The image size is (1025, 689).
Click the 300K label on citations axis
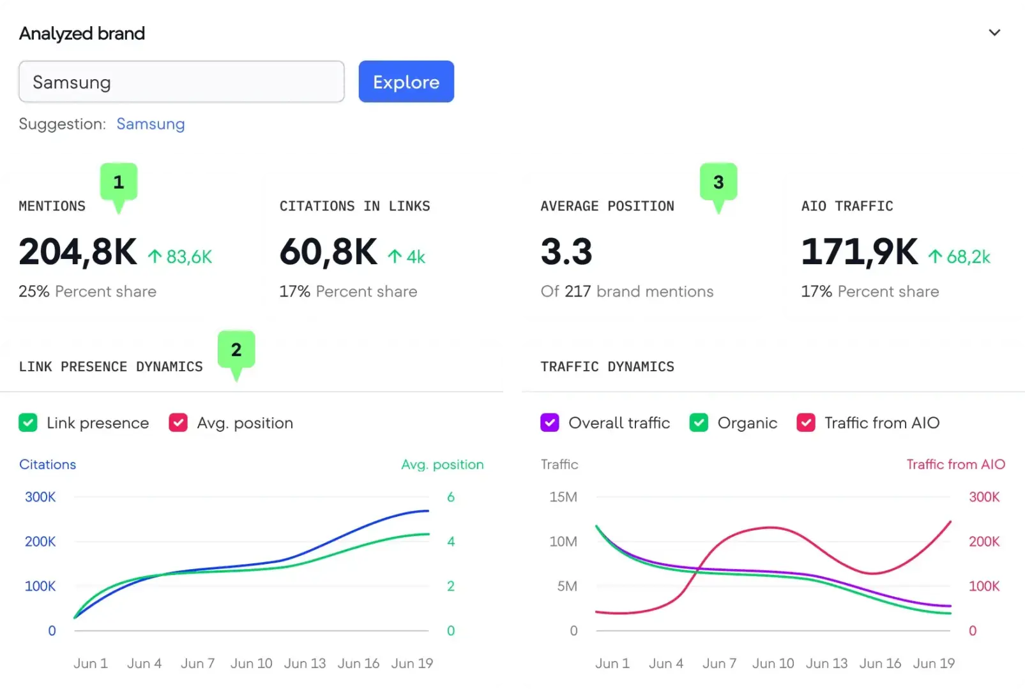click(40, 497)
